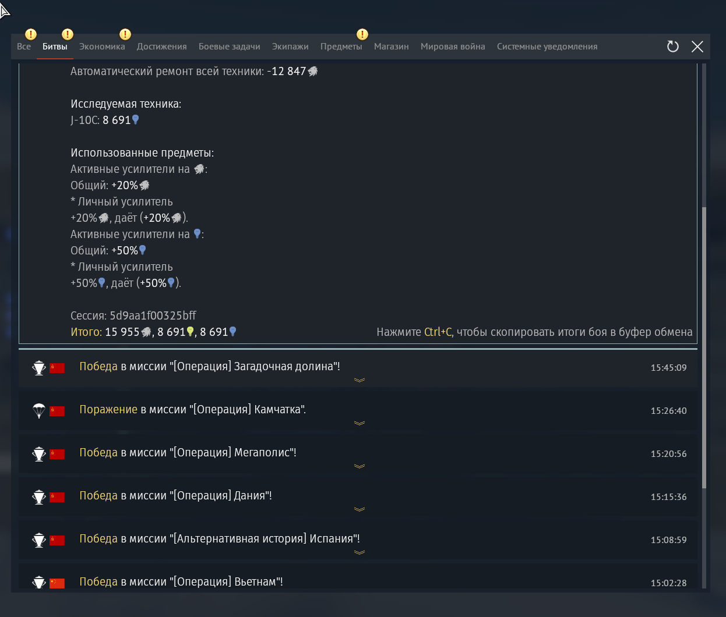726x617 pixels.
Task: Click the Общий +20% silver booster line
Action: coord(110,185)
